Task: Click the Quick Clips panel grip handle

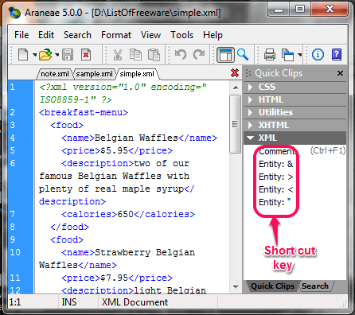Action: pyautogui.click(x=248, y=73)
